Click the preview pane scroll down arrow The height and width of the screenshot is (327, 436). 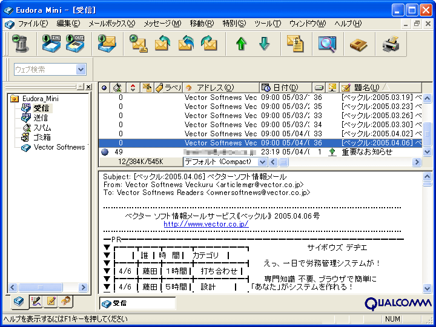[427, 288]
